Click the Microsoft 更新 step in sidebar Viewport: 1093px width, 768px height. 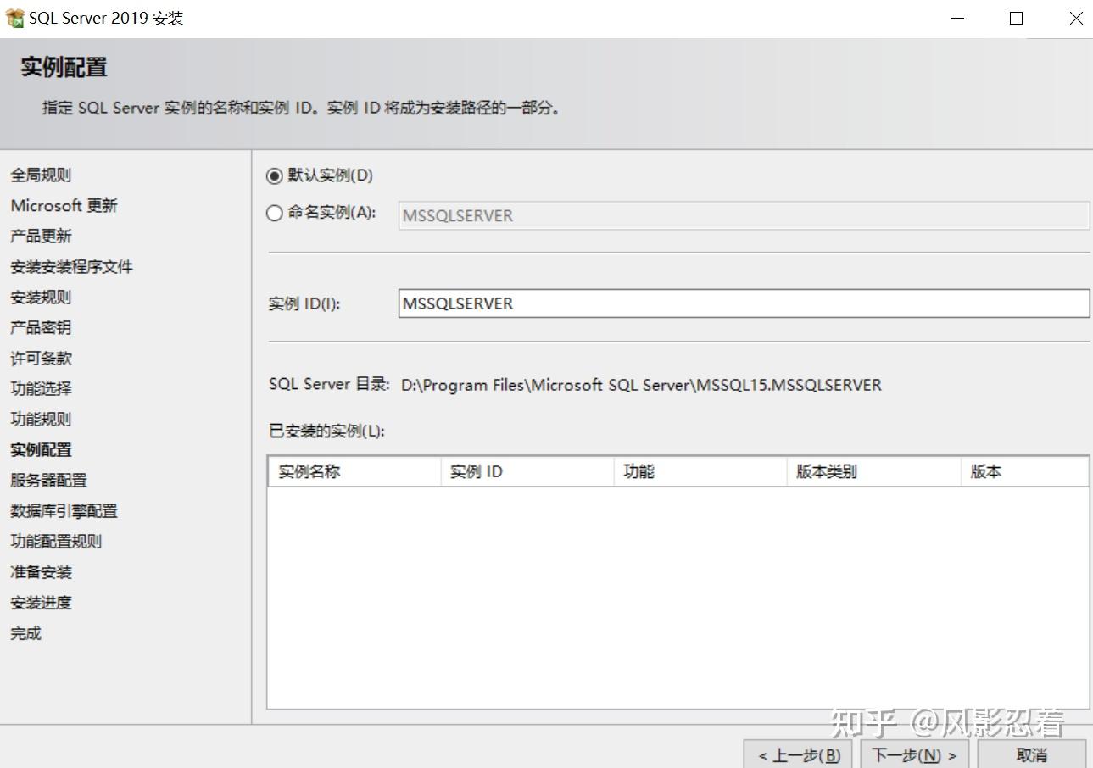coord(64,206)
